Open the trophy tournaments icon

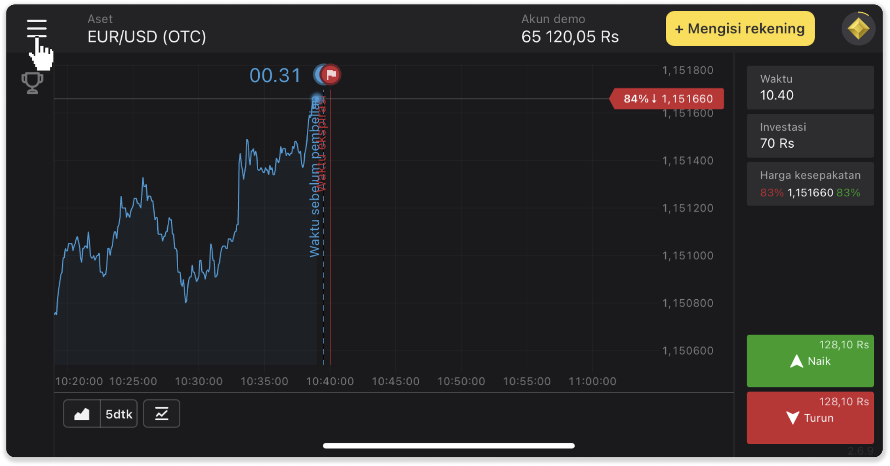33,83
